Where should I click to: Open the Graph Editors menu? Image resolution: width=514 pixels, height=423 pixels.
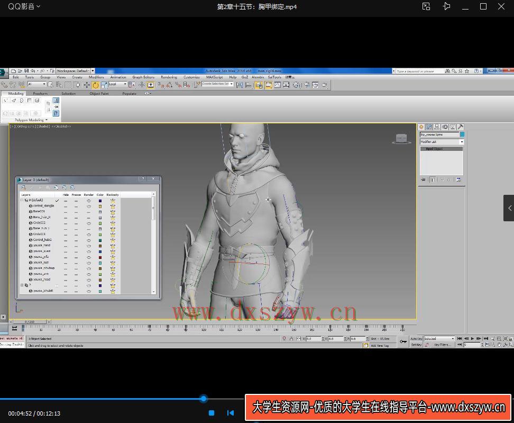(143, 77)
